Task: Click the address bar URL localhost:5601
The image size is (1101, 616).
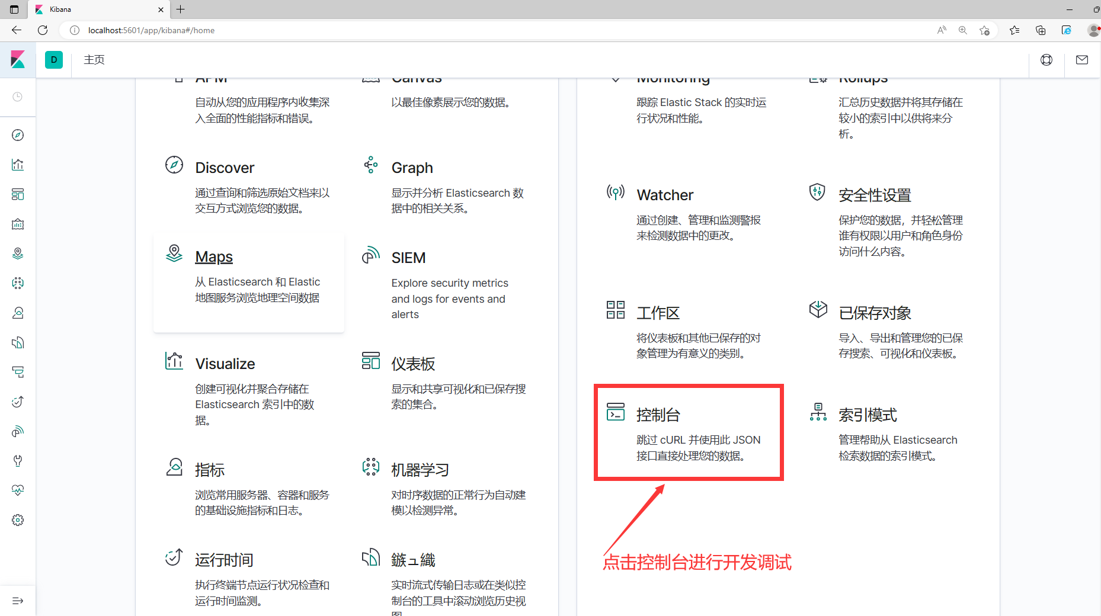Action: pos(151,30)
